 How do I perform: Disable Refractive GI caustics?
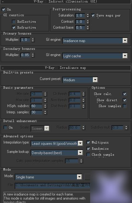[14, 27]
